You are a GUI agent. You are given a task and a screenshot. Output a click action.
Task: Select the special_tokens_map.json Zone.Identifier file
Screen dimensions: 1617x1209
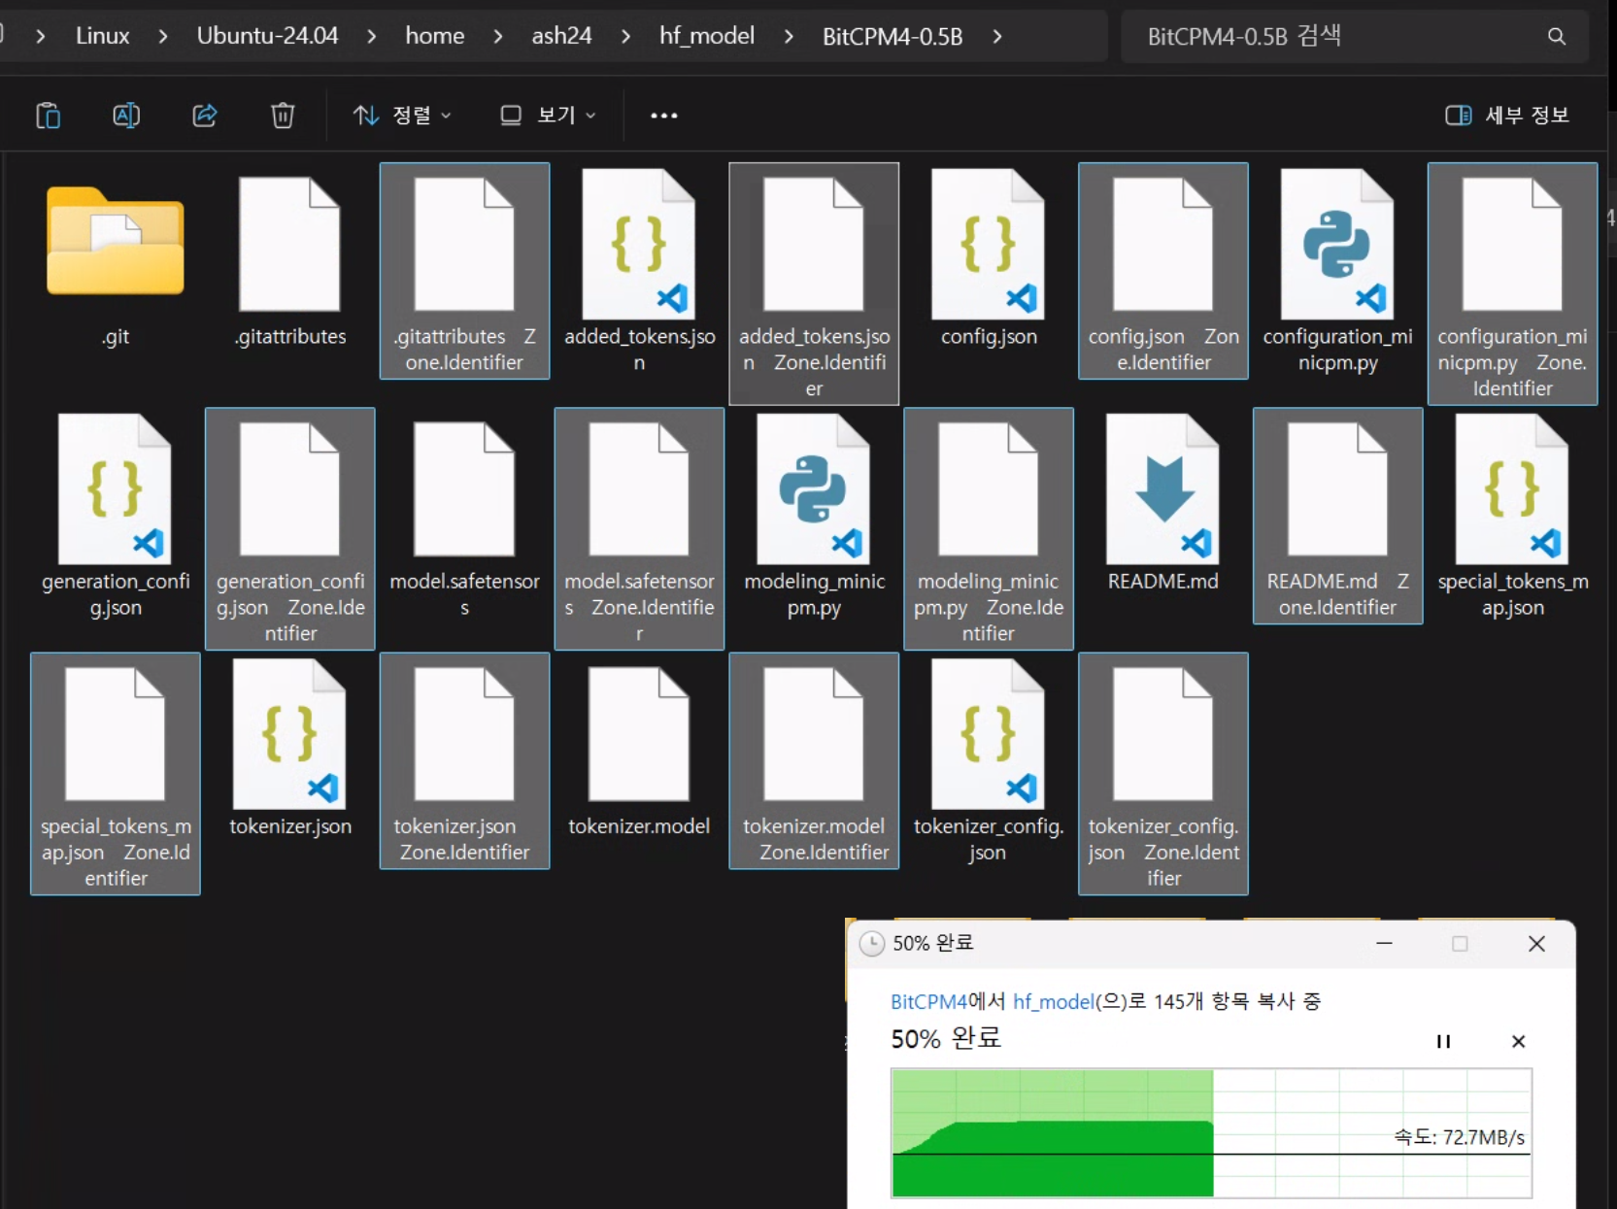pyautogui.click(x=116, y=773)
